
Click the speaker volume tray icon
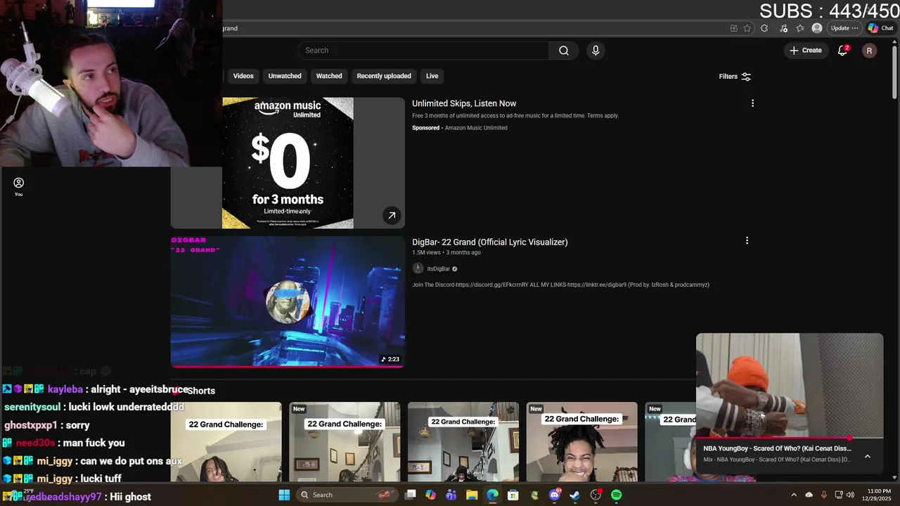pos(850,495)
